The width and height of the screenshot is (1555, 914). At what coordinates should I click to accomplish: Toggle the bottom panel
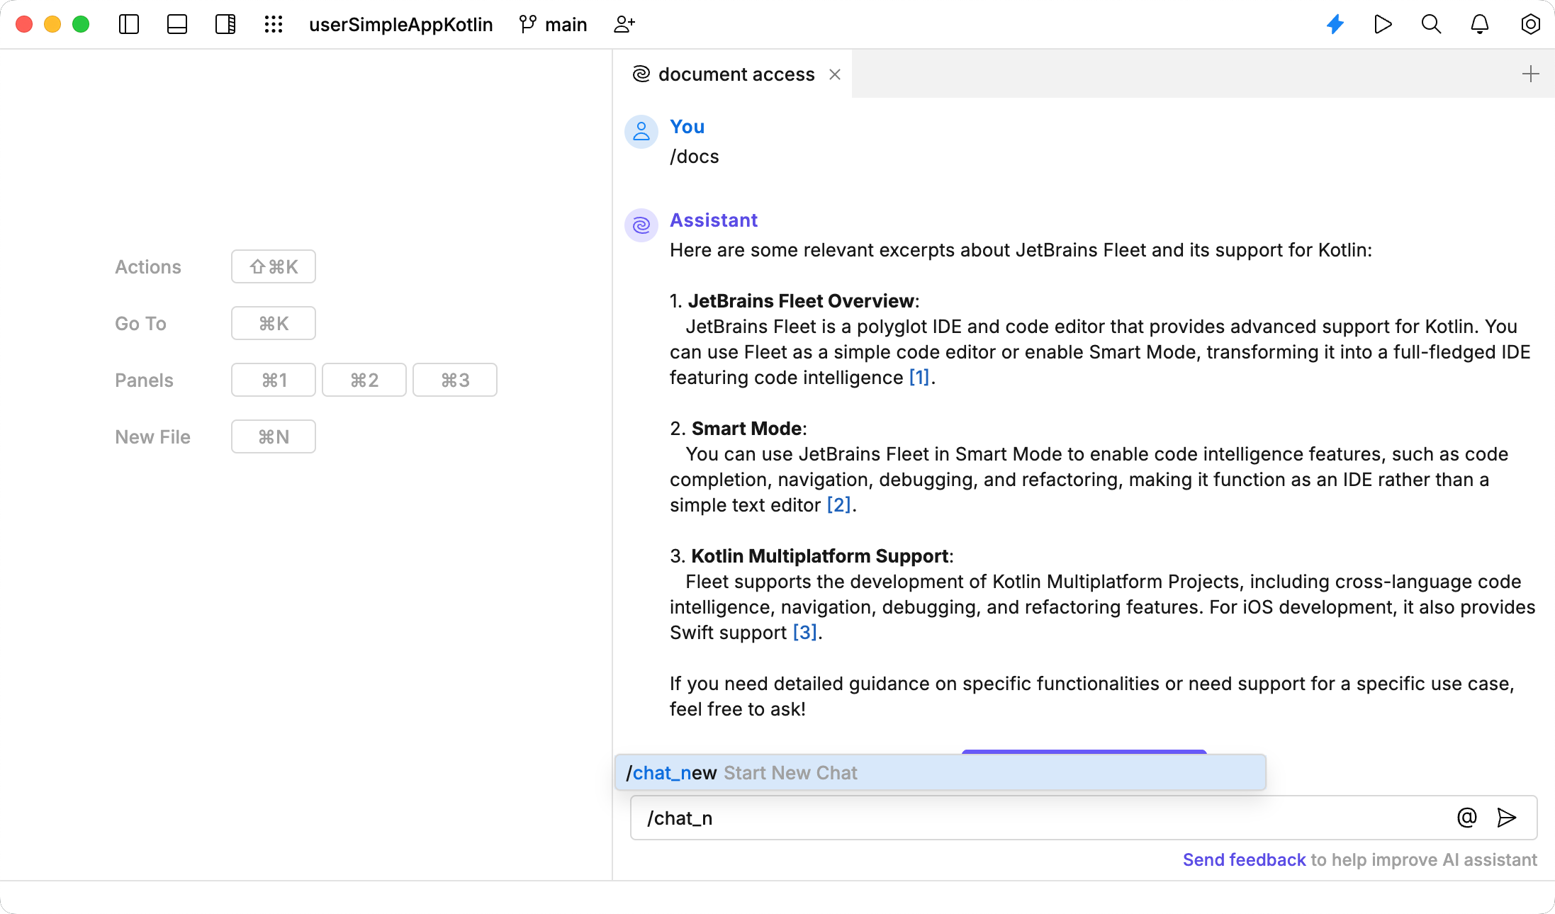point(177,25)
